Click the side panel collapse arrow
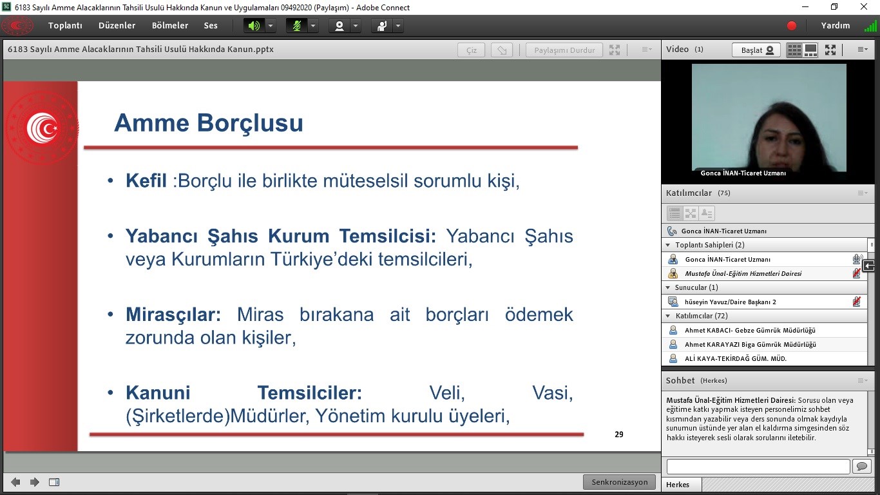 869,266
